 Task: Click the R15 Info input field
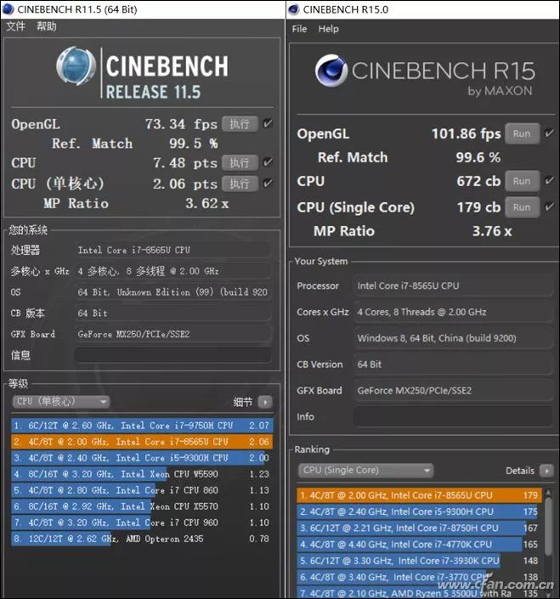coord(453,416)
